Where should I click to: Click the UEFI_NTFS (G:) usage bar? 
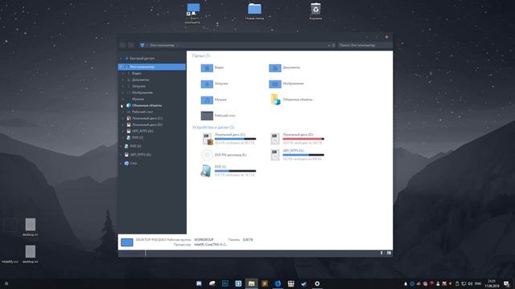tap(303, 155)
